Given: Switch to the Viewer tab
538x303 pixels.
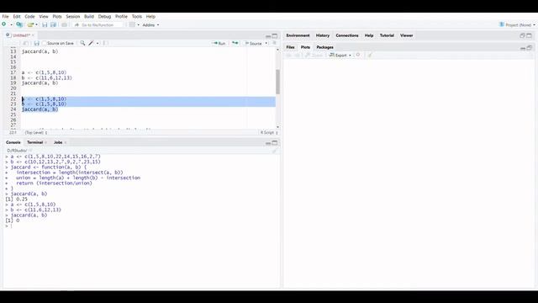Looking at the screenshot, I should pyautogui.click(x=406, y=35).
